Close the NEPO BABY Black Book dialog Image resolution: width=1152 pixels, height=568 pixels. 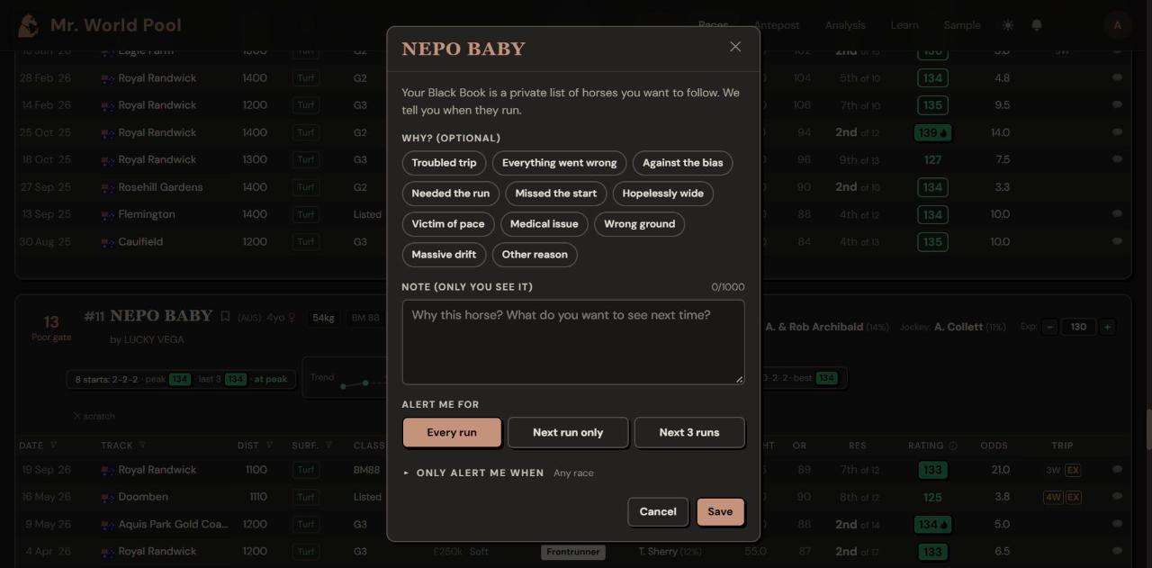click(x=735, y=47)
